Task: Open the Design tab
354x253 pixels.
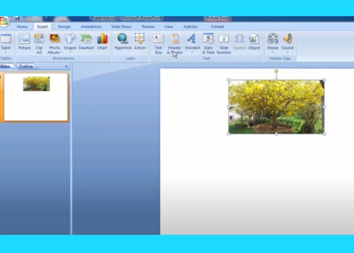Action: (x=64, y=27)
